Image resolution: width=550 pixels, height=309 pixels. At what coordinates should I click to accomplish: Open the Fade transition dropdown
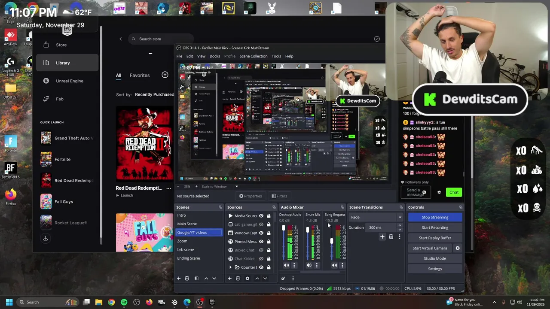376,217
